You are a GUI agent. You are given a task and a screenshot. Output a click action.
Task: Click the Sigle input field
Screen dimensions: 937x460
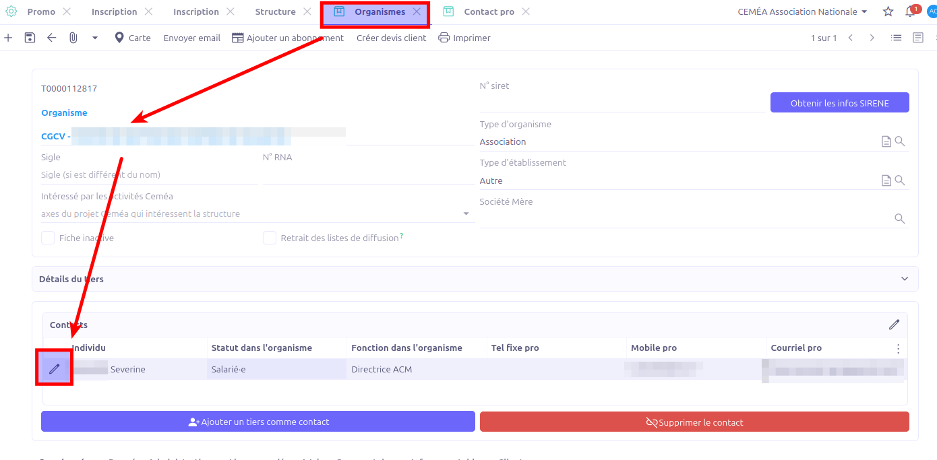point(148,175)
